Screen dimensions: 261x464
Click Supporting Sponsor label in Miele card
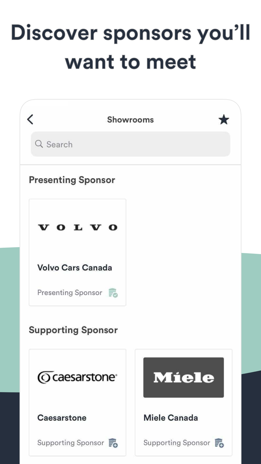click(x=177, y=443)
